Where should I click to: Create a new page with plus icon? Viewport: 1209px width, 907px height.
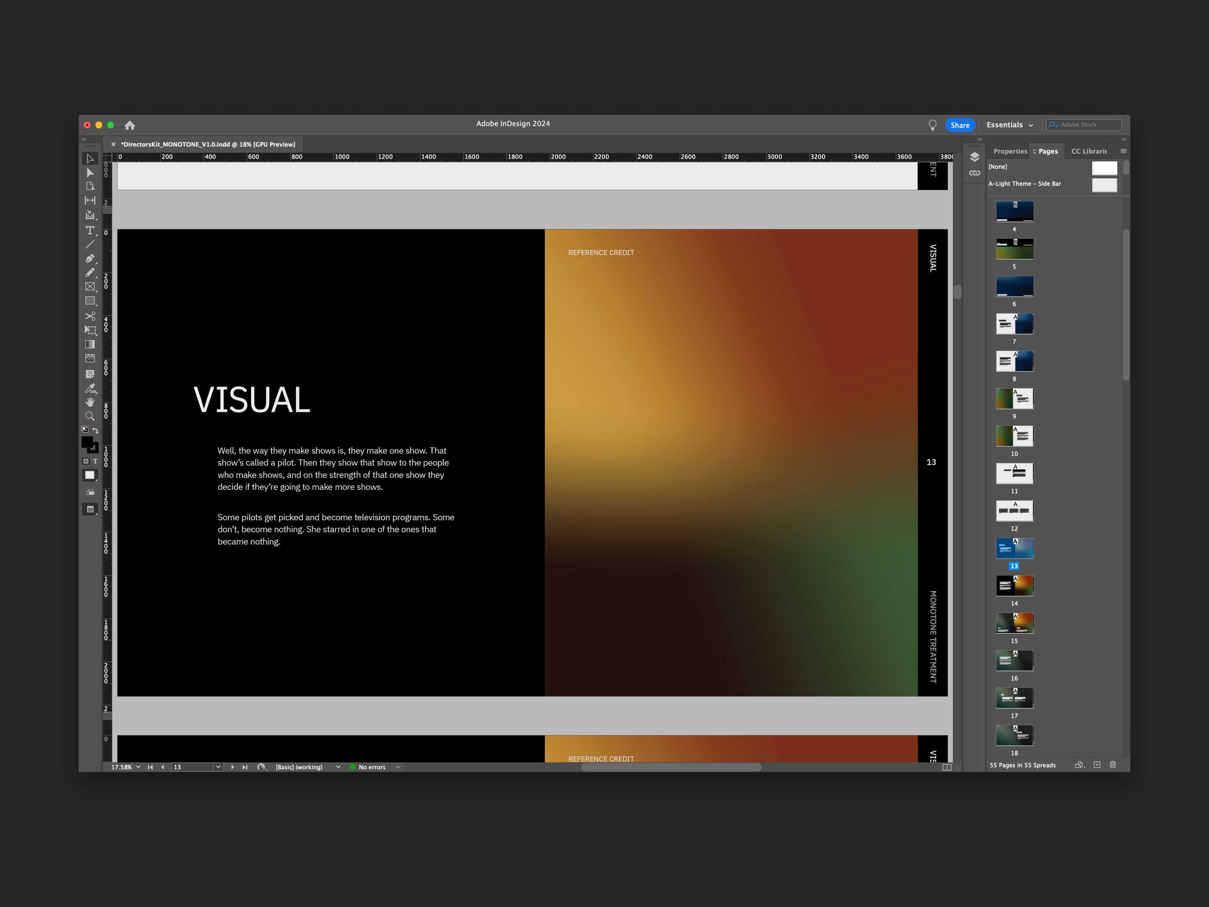[x=1097, y=765]
